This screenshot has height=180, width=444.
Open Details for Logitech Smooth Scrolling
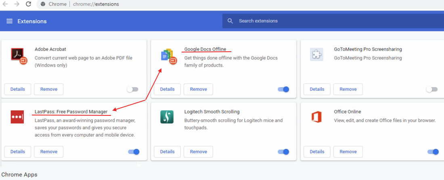click(168, 152)
